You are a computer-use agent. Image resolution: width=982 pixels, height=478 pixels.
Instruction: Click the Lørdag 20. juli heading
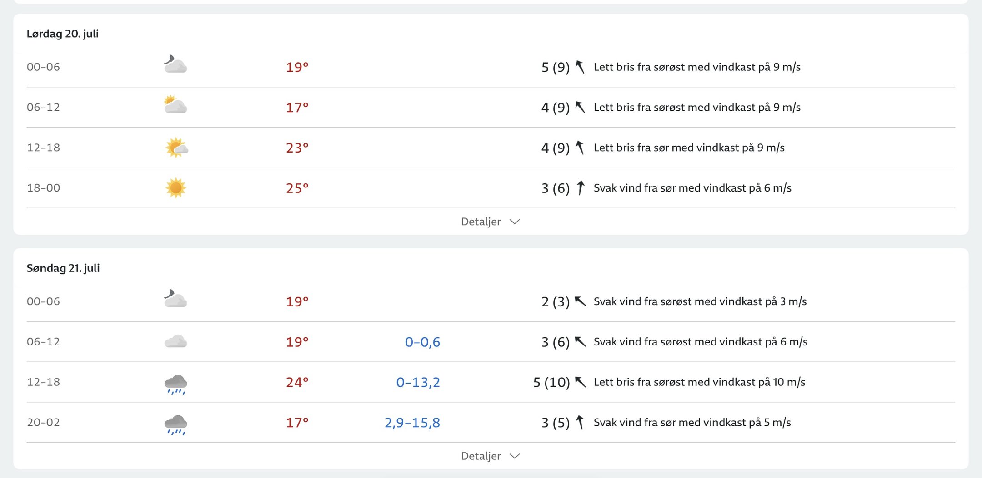tap(63, 34)
